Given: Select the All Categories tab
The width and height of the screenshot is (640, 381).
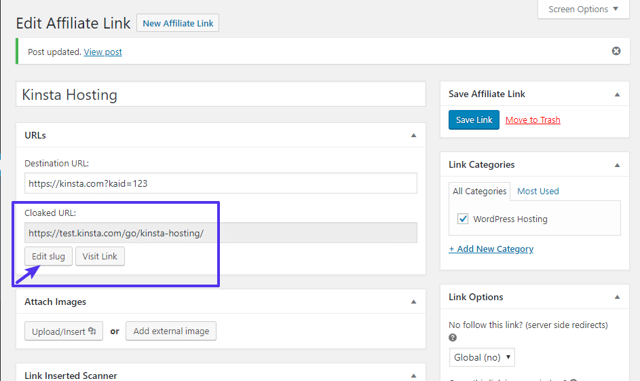Looking at the screenshot, I should [x=480, y=192].
